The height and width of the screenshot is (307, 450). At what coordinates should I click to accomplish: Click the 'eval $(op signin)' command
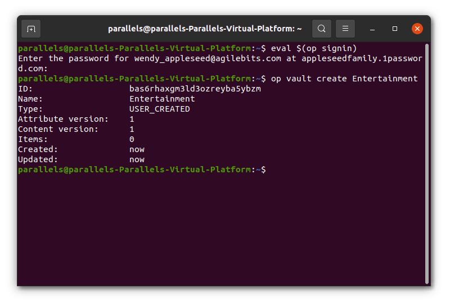[314, 48]
